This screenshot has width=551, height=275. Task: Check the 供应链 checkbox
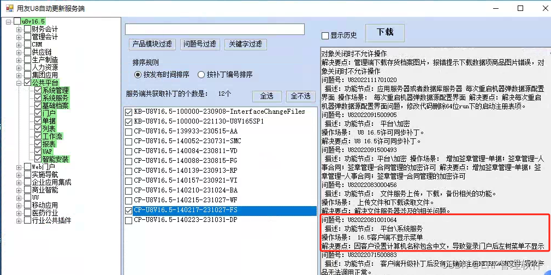tap(27, 52)
